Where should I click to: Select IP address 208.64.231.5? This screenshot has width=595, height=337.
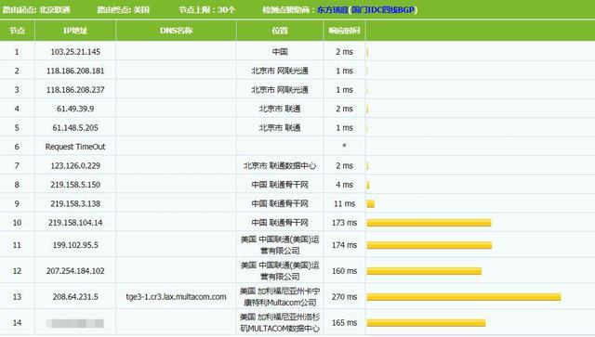tap(75, 297)
